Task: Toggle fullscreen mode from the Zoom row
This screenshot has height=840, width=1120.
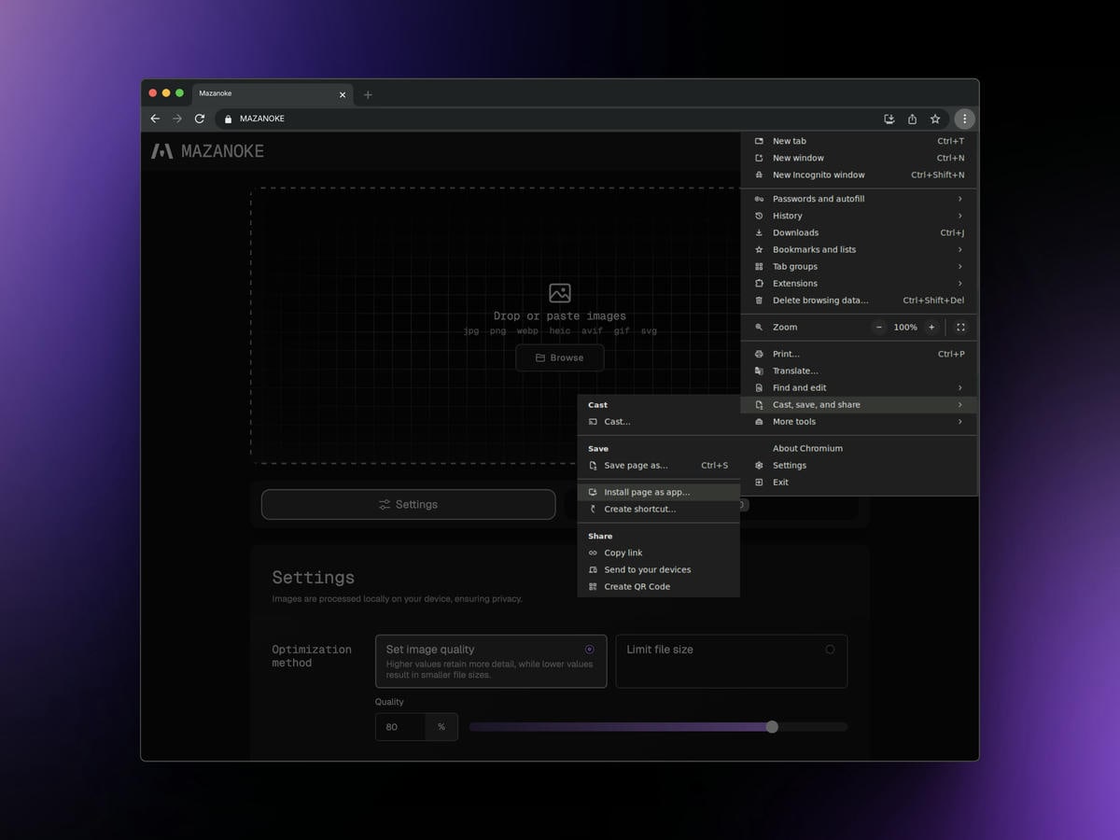Action: tap(960, 327)
